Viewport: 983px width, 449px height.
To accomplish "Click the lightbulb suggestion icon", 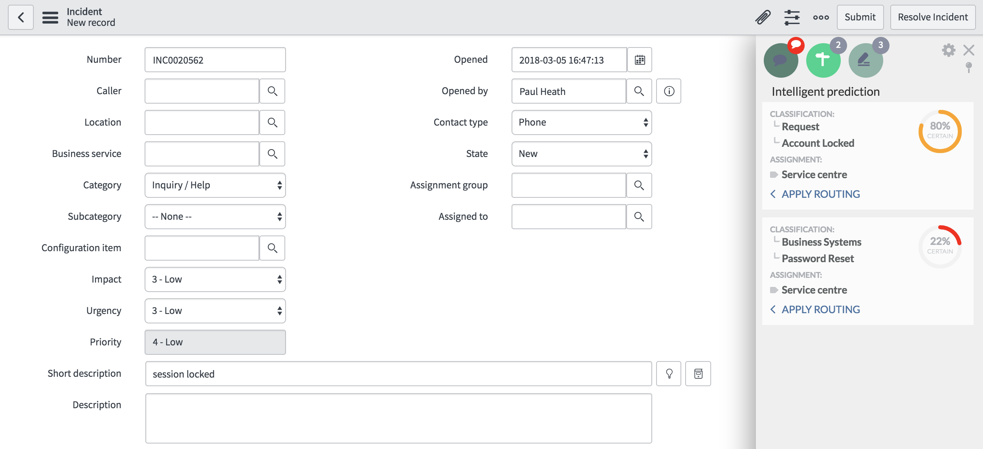I will click(669, 374).
